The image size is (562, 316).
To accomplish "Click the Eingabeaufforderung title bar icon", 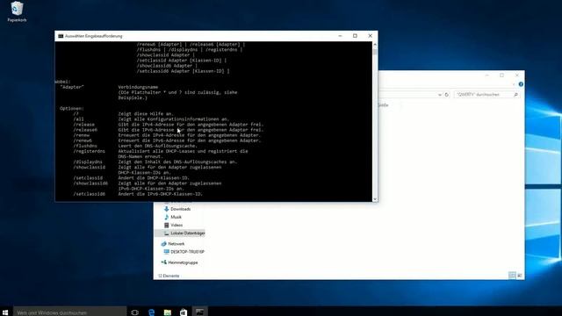I will pyautogui.click(x=61, y=36).
